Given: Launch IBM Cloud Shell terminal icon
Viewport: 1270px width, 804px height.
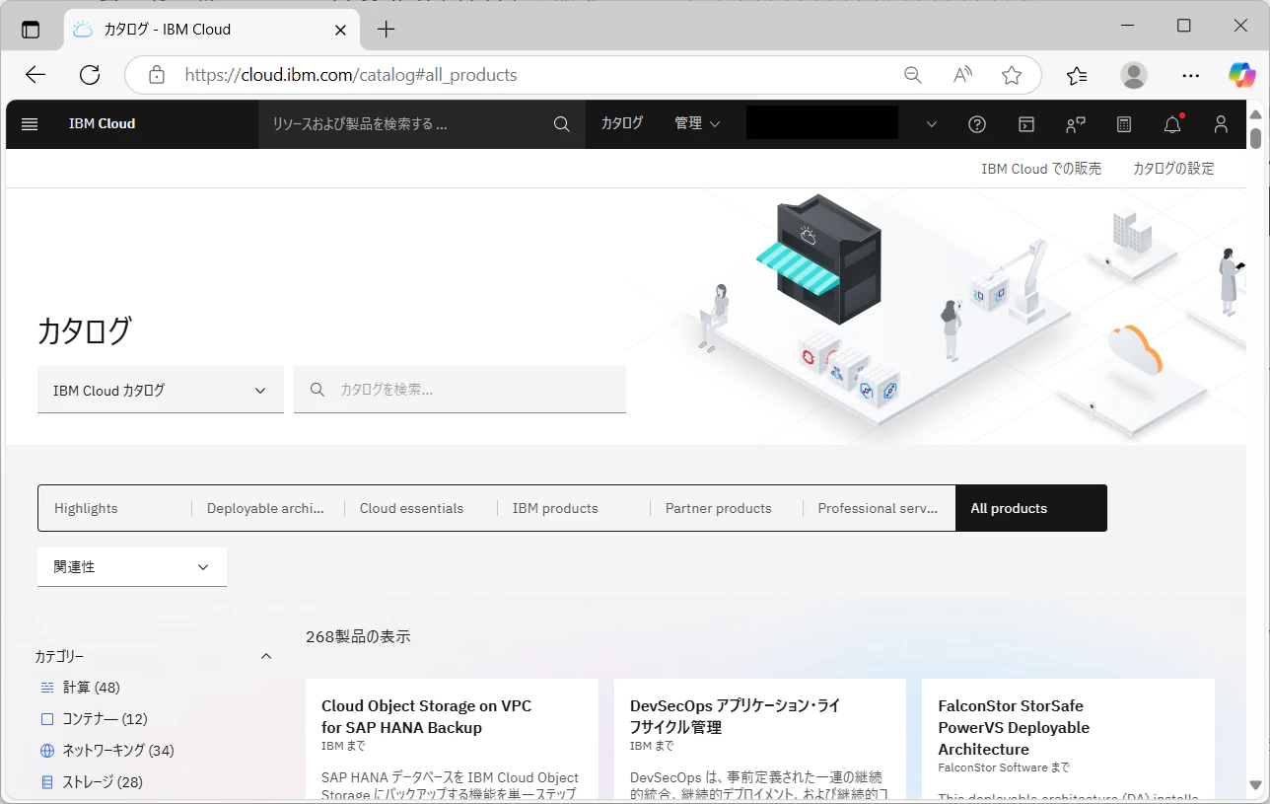Looking at the screenshot, I should 1026,124.
